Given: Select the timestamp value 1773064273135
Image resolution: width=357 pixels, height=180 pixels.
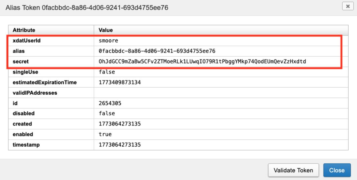Looking at the screenshot, I should tap(120, 145).
